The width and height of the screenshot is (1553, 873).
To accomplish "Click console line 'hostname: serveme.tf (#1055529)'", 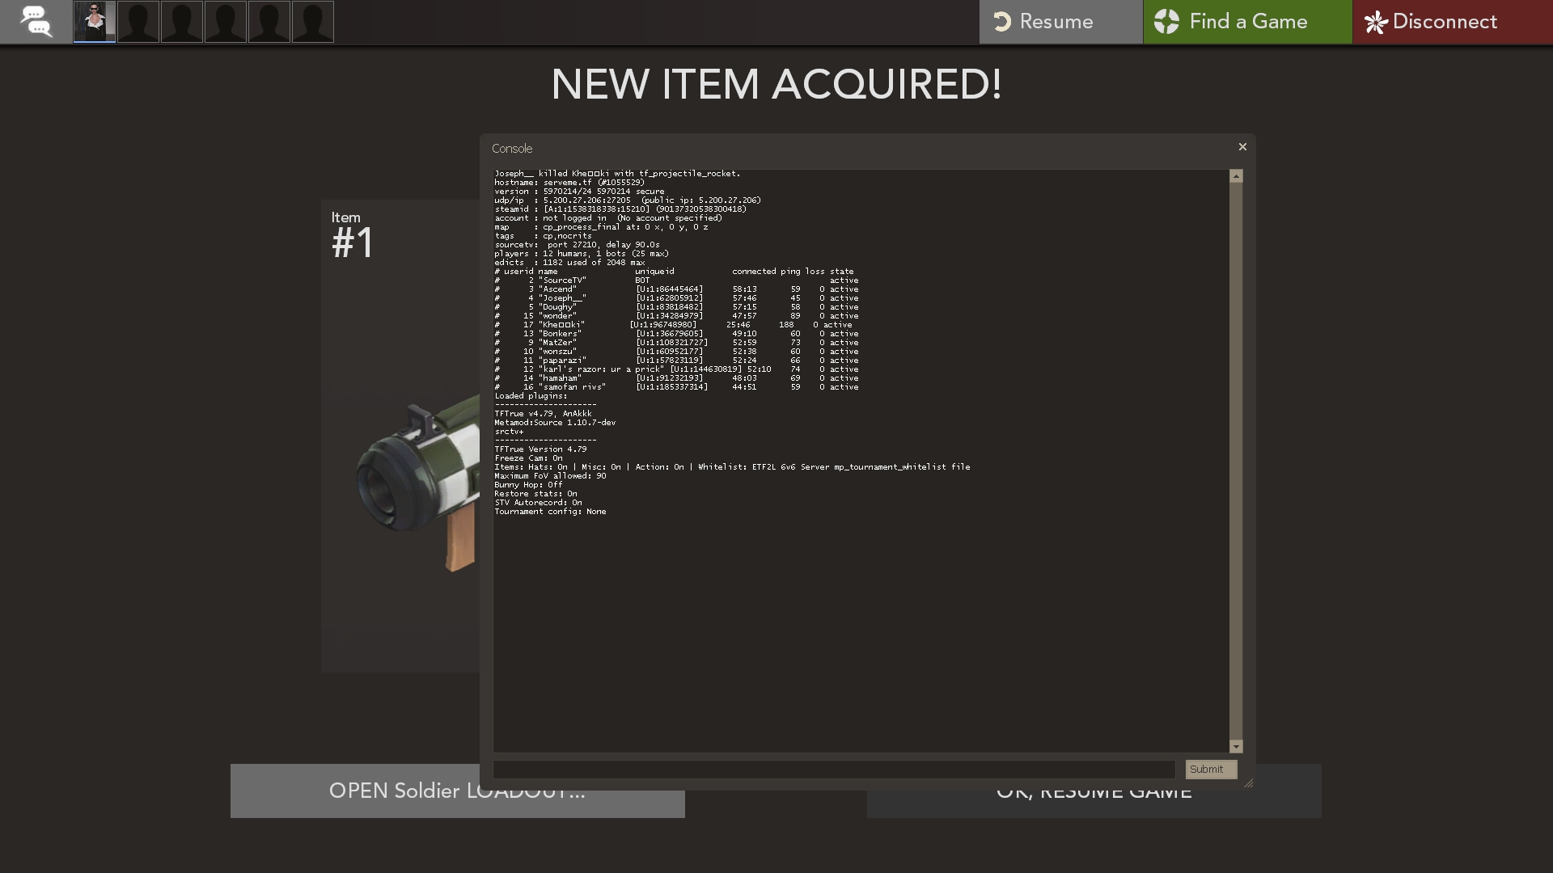I will pos(569,183).
